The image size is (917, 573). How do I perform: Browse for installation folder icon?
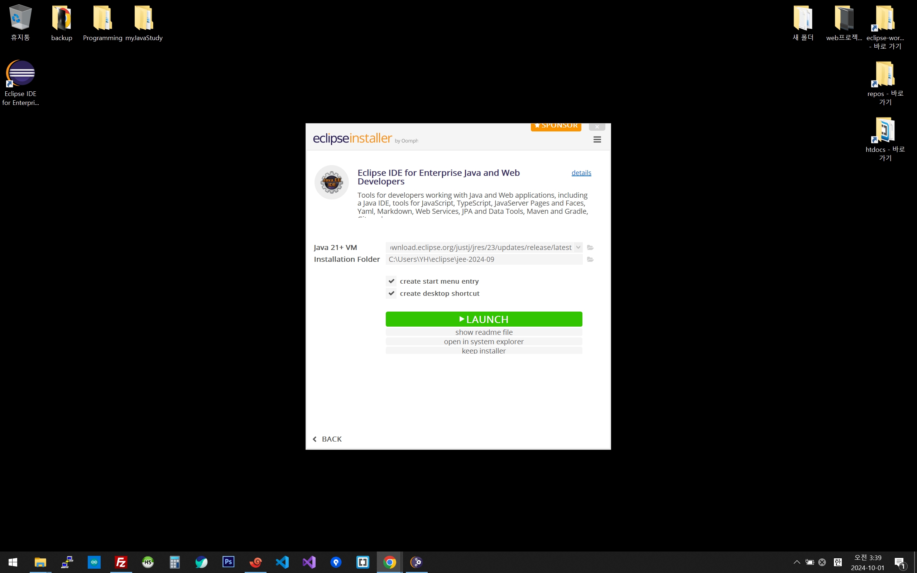click(x=590, y=259)
